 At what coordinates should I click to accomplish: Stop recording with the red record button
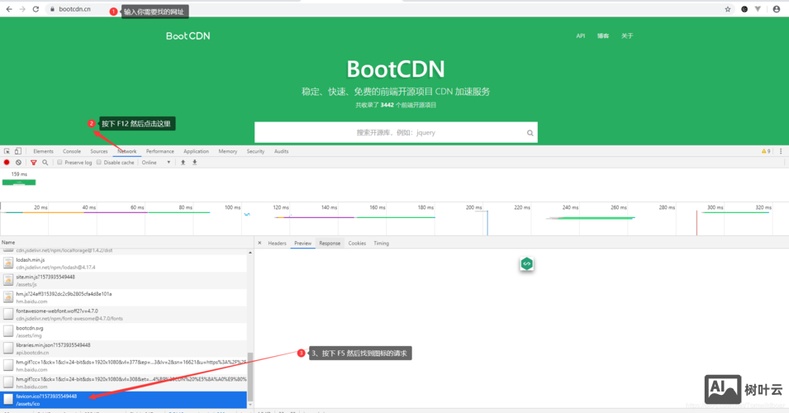[x=7, y=163]
